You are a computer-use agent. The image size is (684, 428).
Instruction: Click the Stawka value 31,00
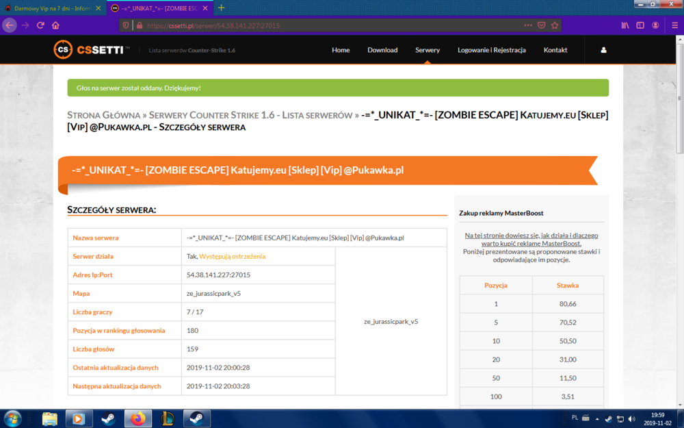point(568,360)
